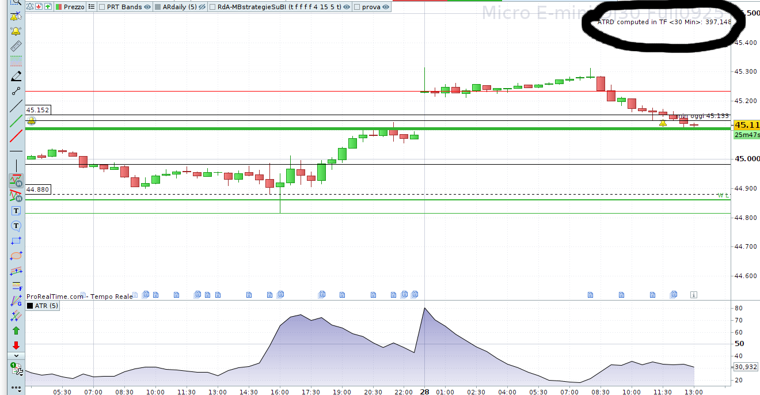The image size is (760, 395).
Task: Open the Prezzo price settings
Action: pyautogui.click(x=74, y=7)
